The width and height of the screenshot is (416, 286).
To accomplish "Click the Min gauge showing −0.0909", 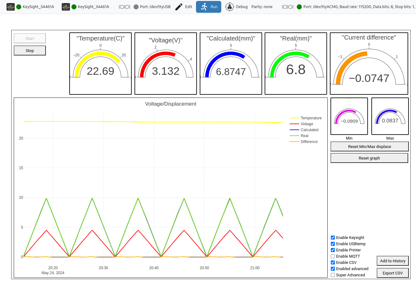I will [x=349, y=116].
